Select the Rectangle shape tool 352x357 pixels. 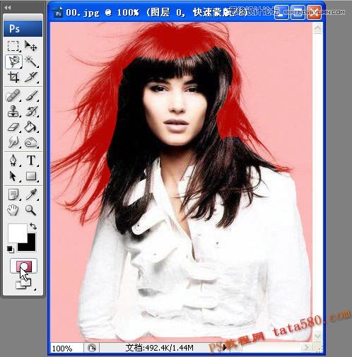point(31,176)
